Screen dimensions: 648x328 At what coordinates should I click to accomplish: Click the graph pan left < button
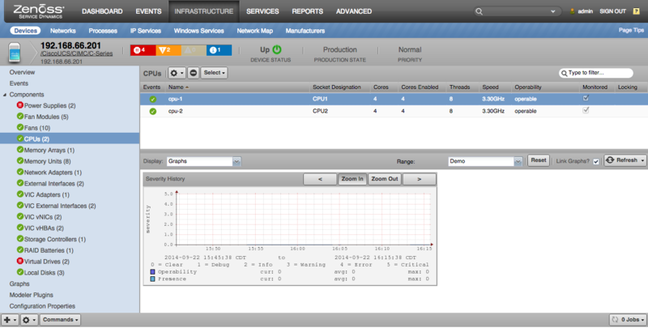tap(320, 179)
